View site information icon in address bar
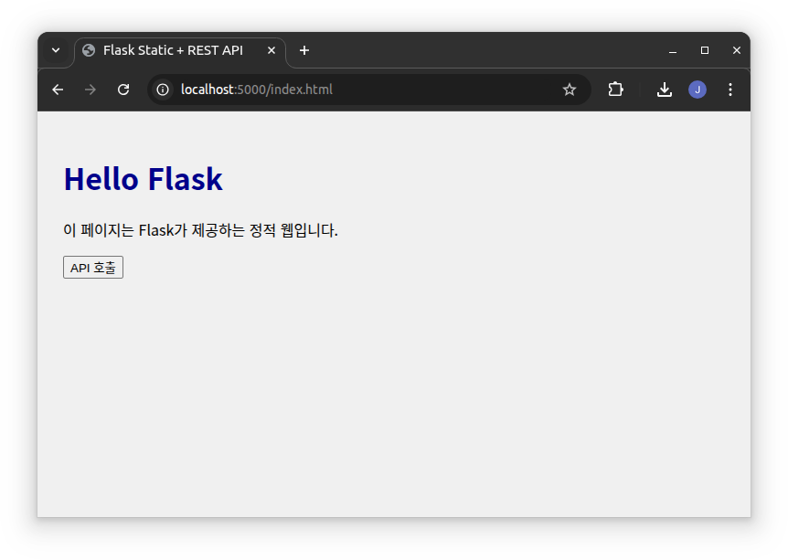 163,90
